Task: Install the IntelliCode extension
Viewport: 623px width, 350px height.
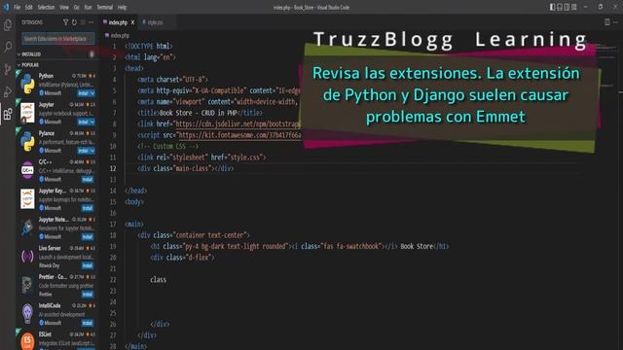Action: (88, 323)
